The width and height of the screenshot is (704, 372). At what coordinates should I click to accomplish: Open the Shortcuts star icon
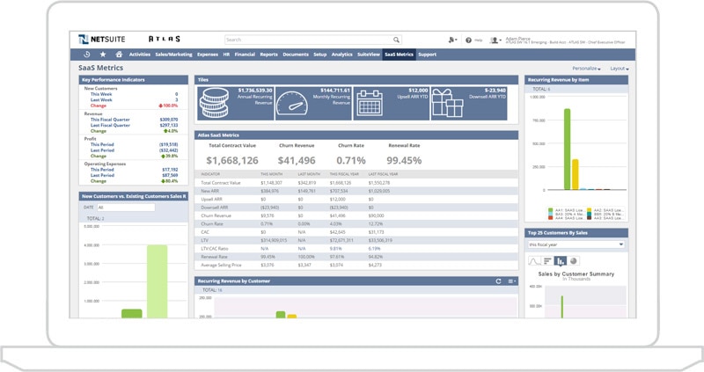[103, 55]
